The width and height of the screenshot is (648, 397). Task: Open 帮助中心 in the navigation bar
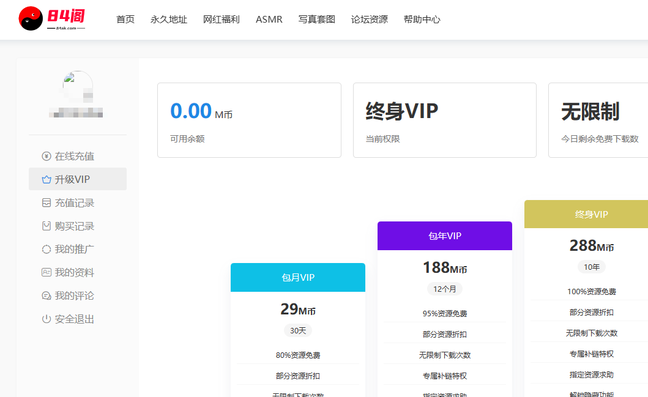tap(422, 20)
